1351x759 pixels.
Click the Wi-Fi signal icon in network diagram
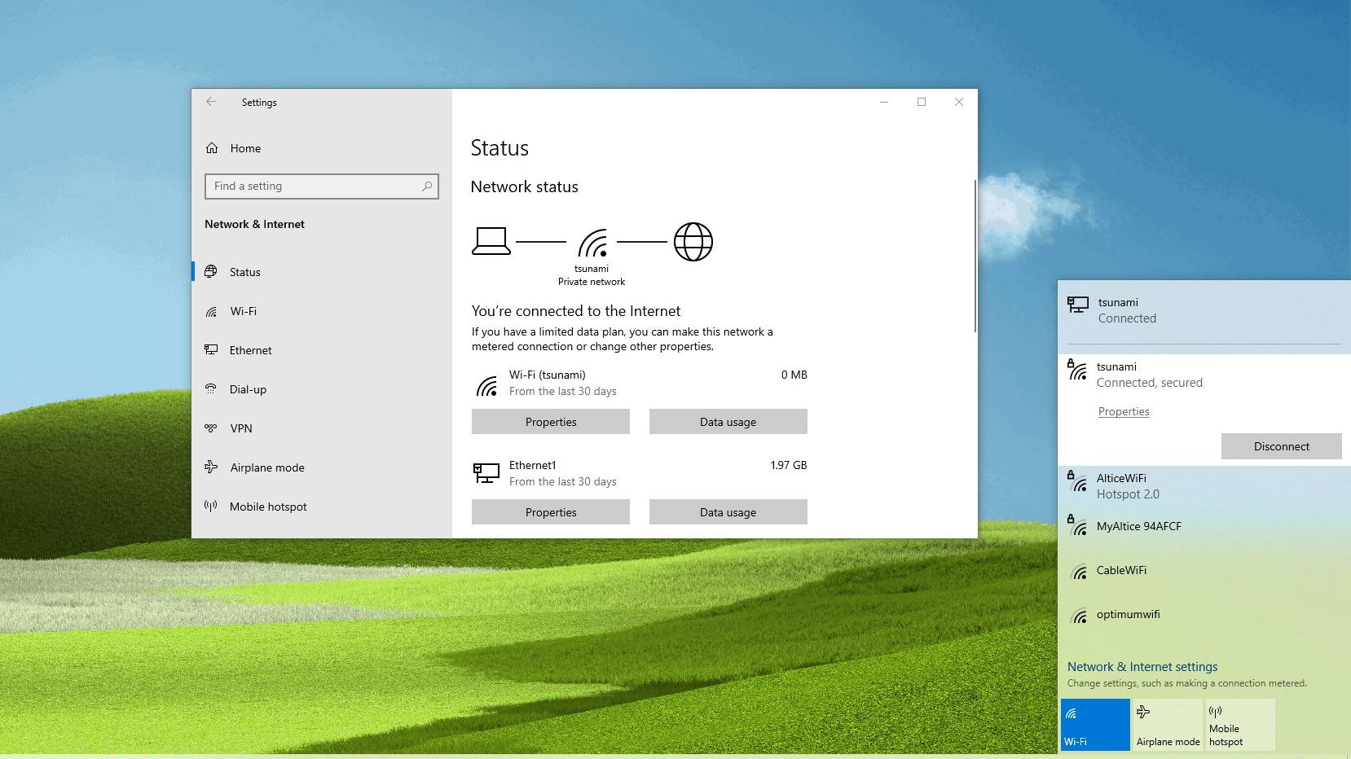click(x=592, y=243)
